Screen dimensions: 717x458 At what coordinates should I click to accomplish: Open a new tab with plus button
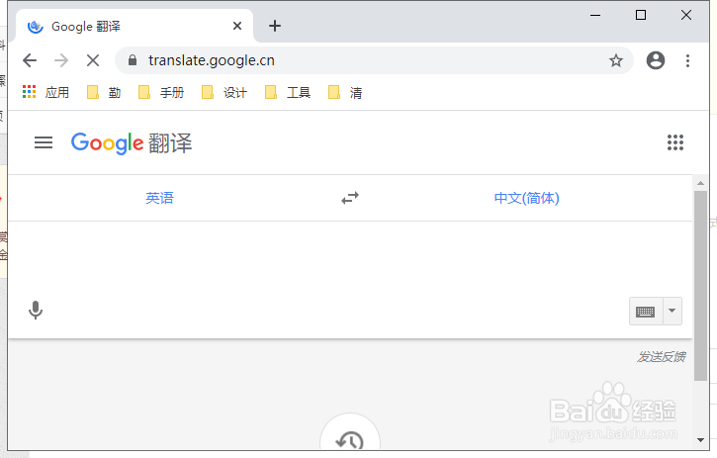(275, 26)
